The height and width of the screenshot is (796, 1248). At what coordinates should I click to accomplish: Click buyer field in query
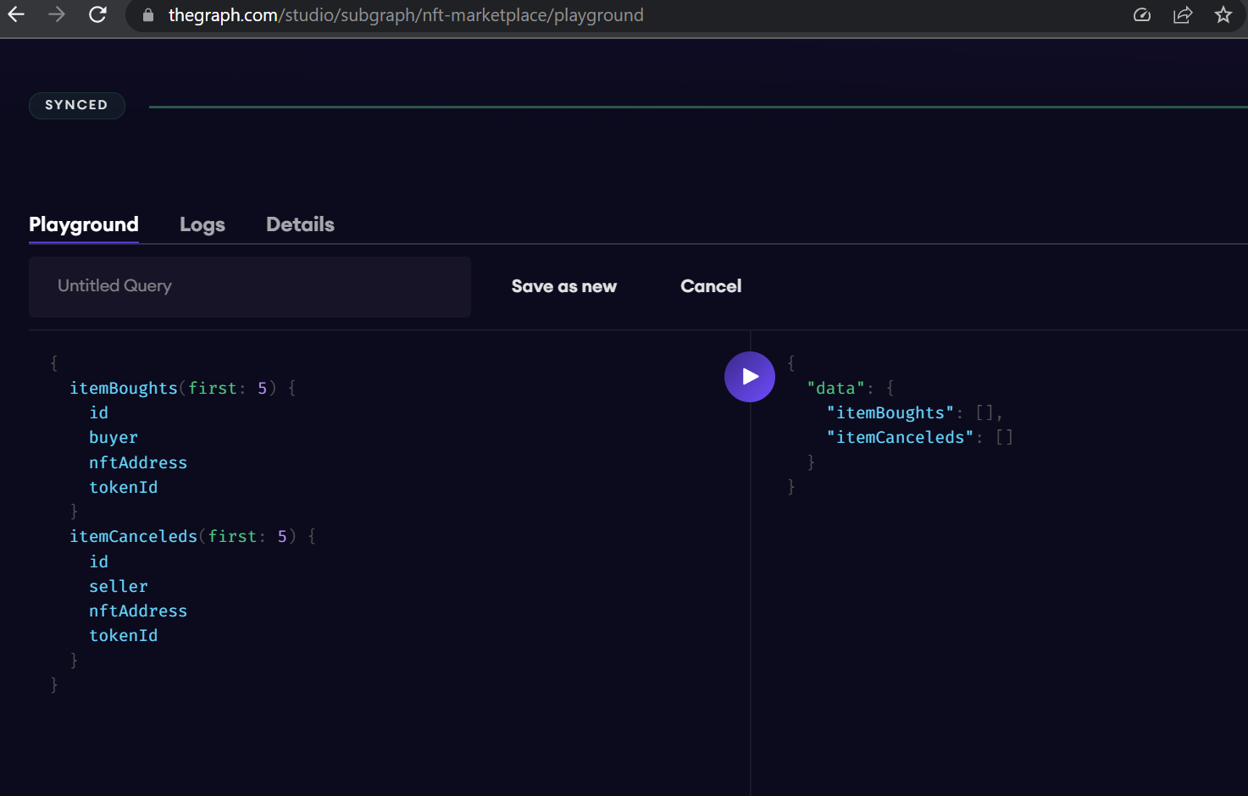[114, 438]
